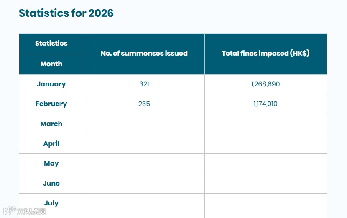Click the January summonses value 321
Screen dimensions: 347x218
[x=144, y=84]
